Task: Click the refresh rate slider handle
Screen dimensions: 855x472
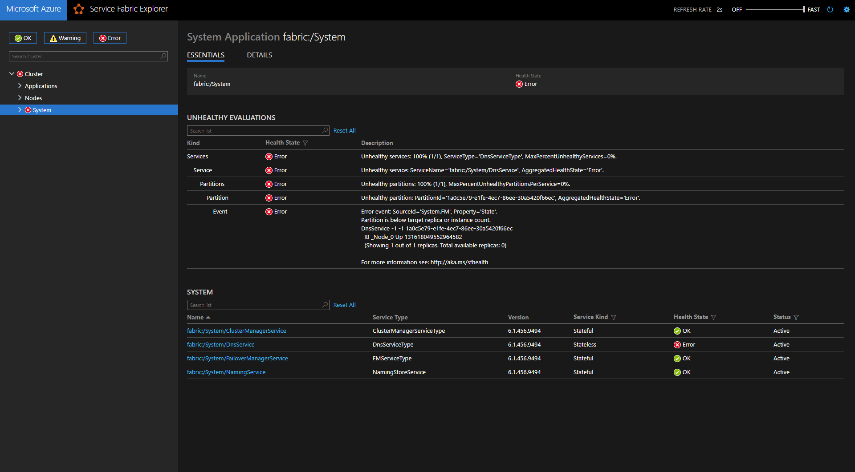Action: coord(804,9)
